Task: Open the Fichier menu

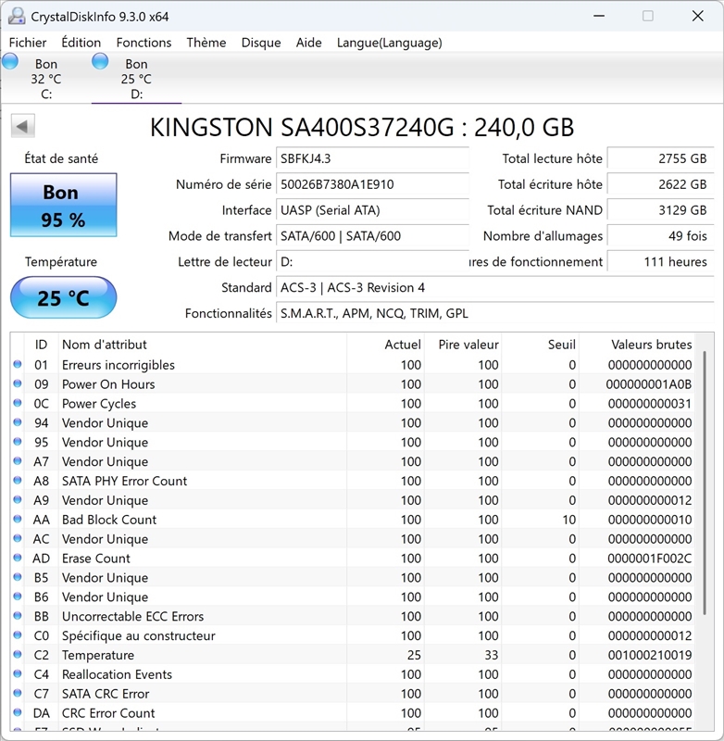Action: [x=28, y=43]
